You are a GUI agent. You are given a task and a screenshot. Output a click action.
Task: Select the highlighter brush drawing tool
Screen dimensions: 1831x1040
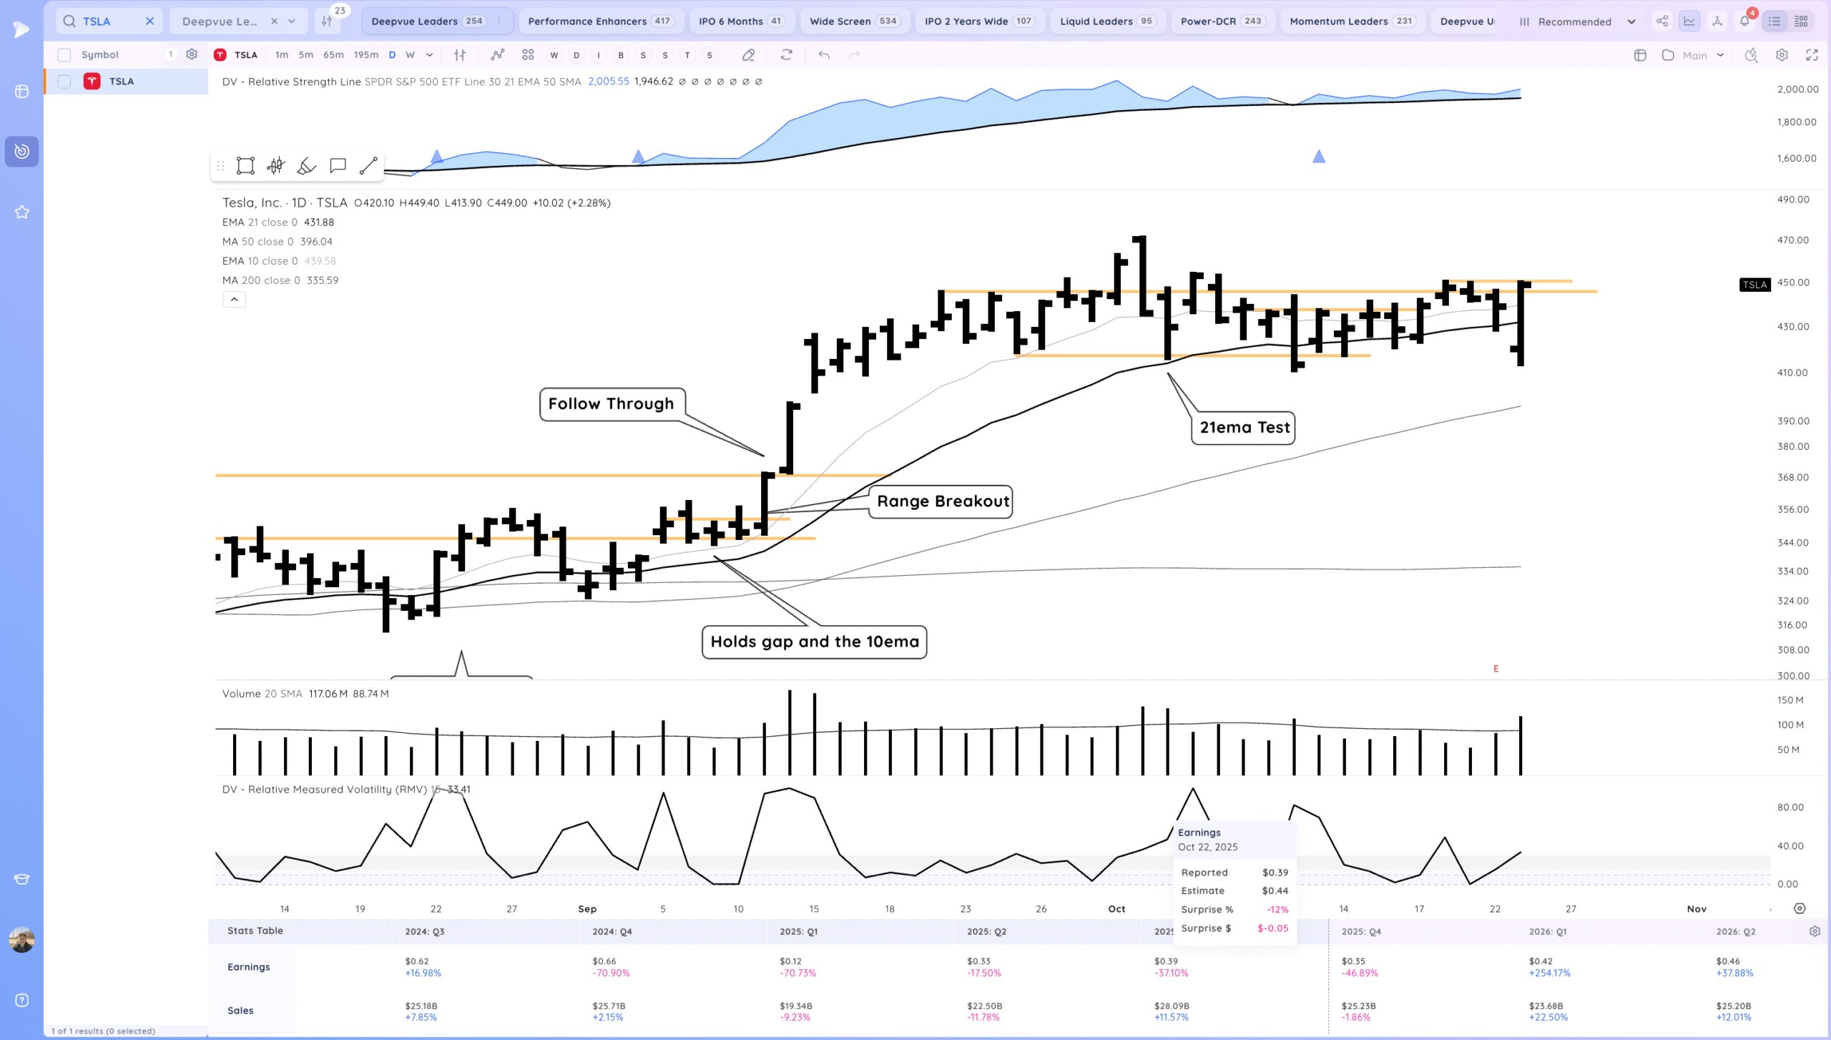(x=306, y=166)
